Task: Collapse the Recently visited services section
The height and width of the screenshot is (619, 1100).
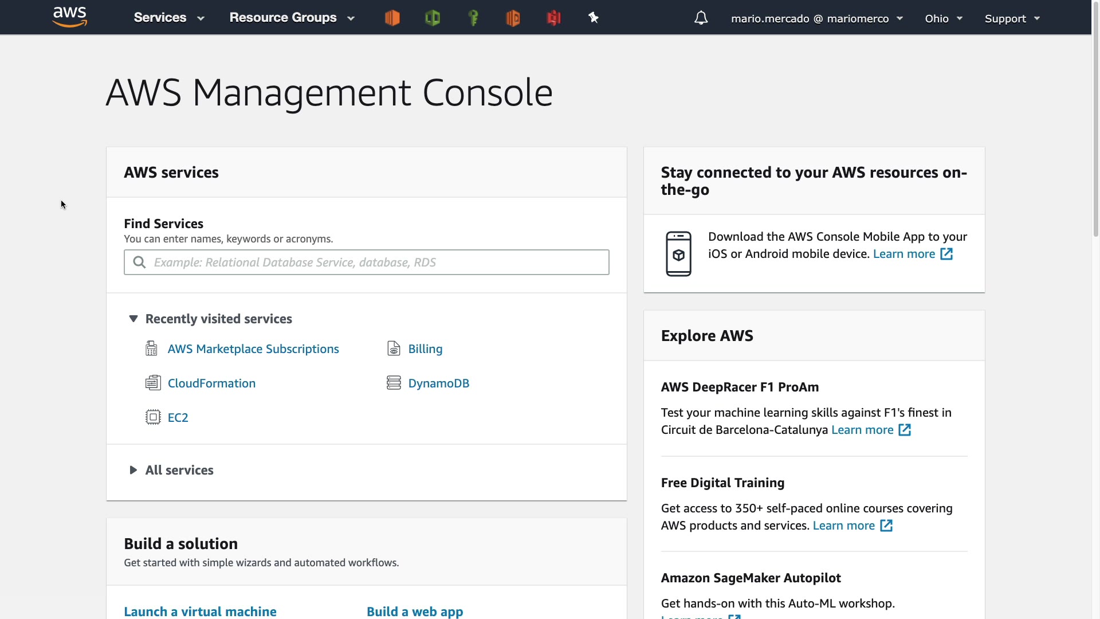Action: (x=133, y=319)
